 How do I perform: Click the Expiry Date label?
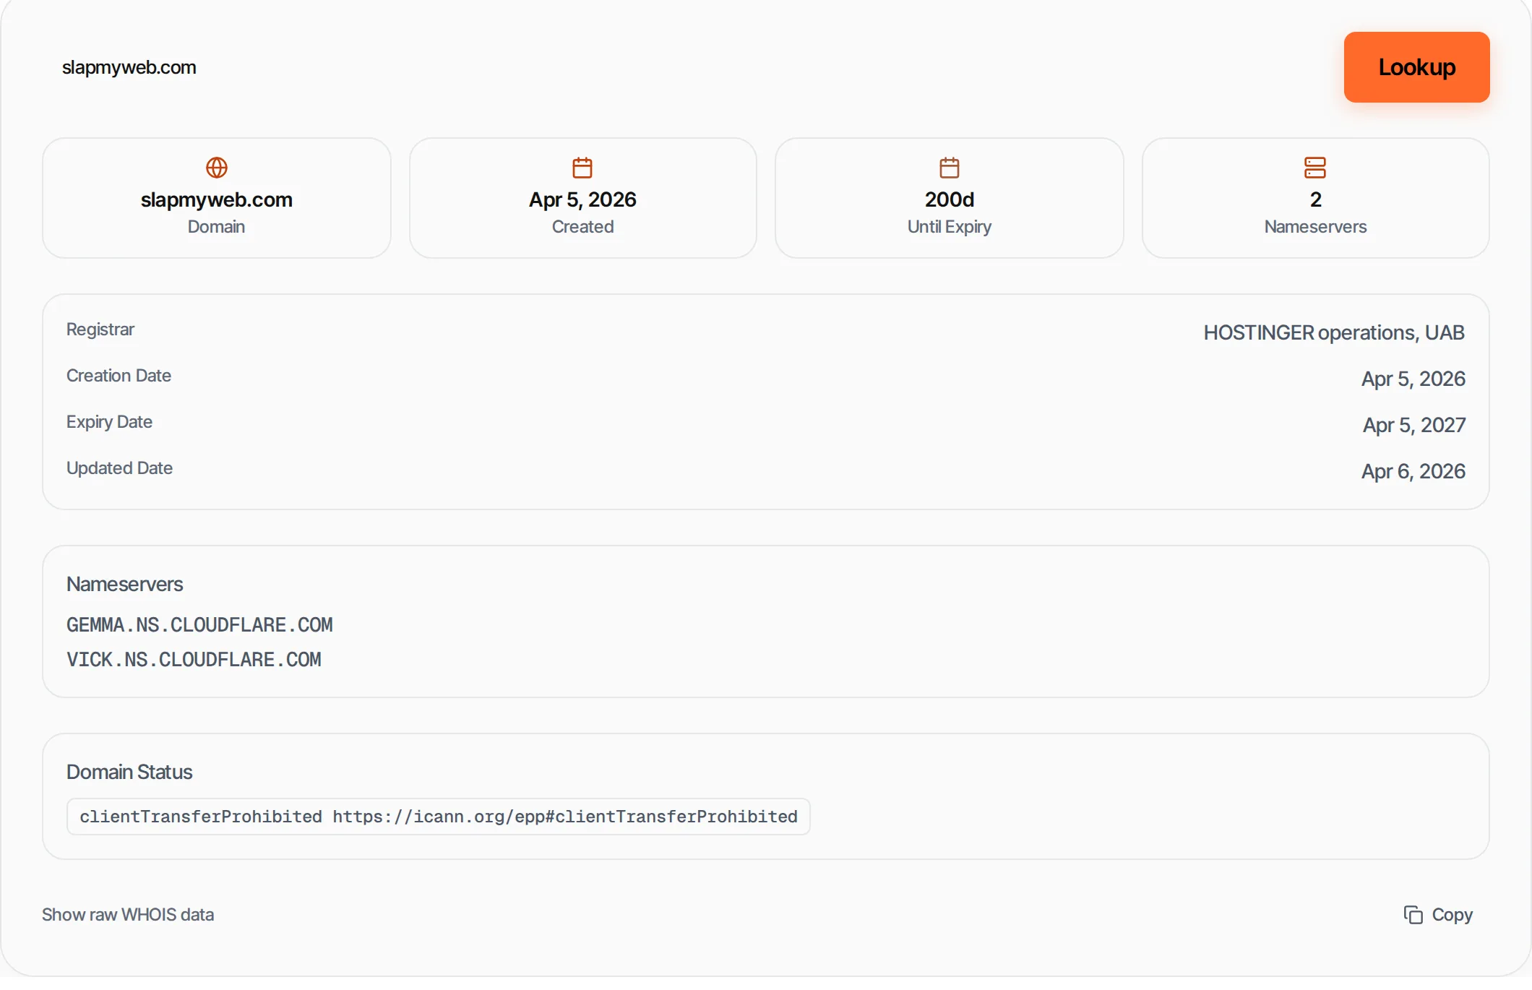109,422
